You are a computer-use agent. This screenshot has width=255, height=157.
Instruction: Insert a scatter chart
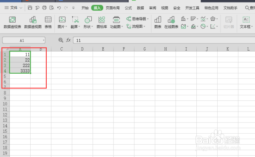(x=213, y=26)
